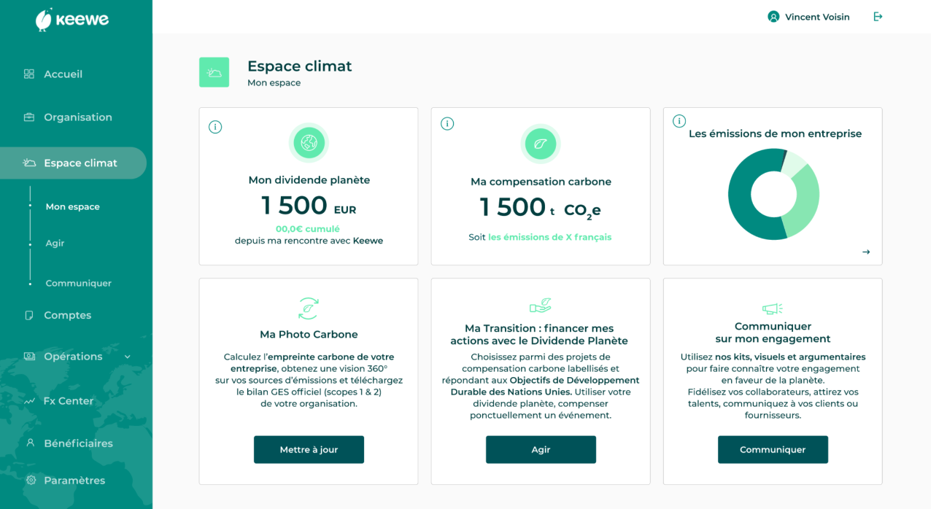Viewport: 931px width, 509px height.
Task: Click the logout icon next to Vincent Voisin
Action: pos(878,17)
